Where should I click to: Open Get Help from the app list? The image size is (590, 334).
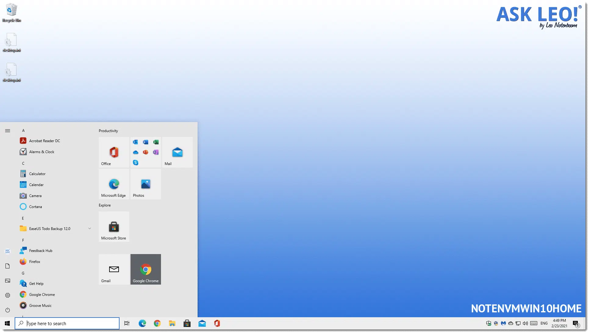coord(55,283)
